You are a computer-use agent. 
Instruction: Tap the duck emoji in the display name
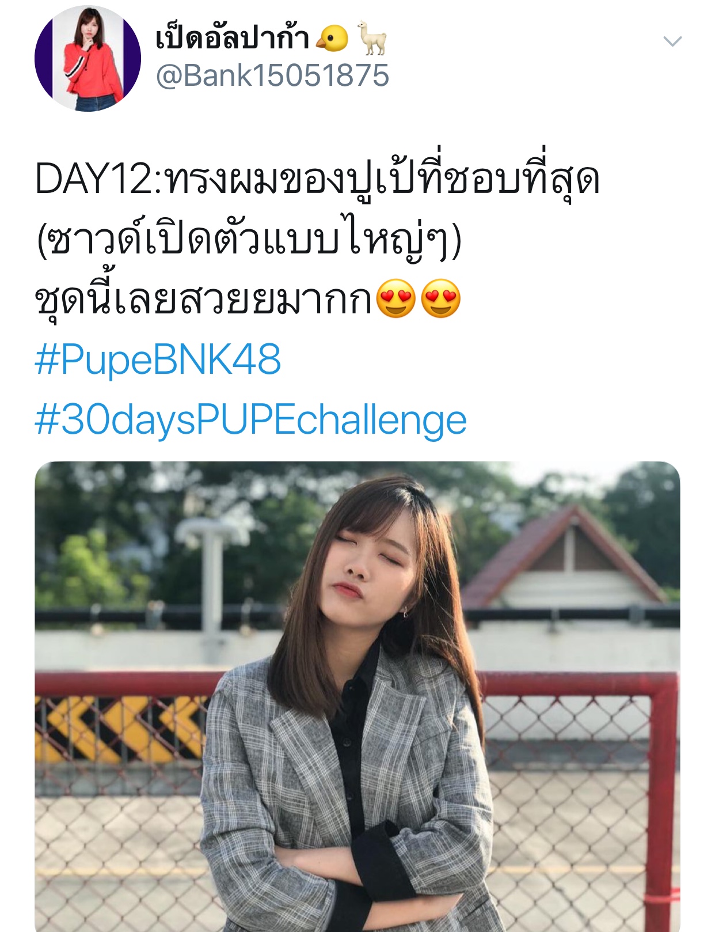click(332, 39)
